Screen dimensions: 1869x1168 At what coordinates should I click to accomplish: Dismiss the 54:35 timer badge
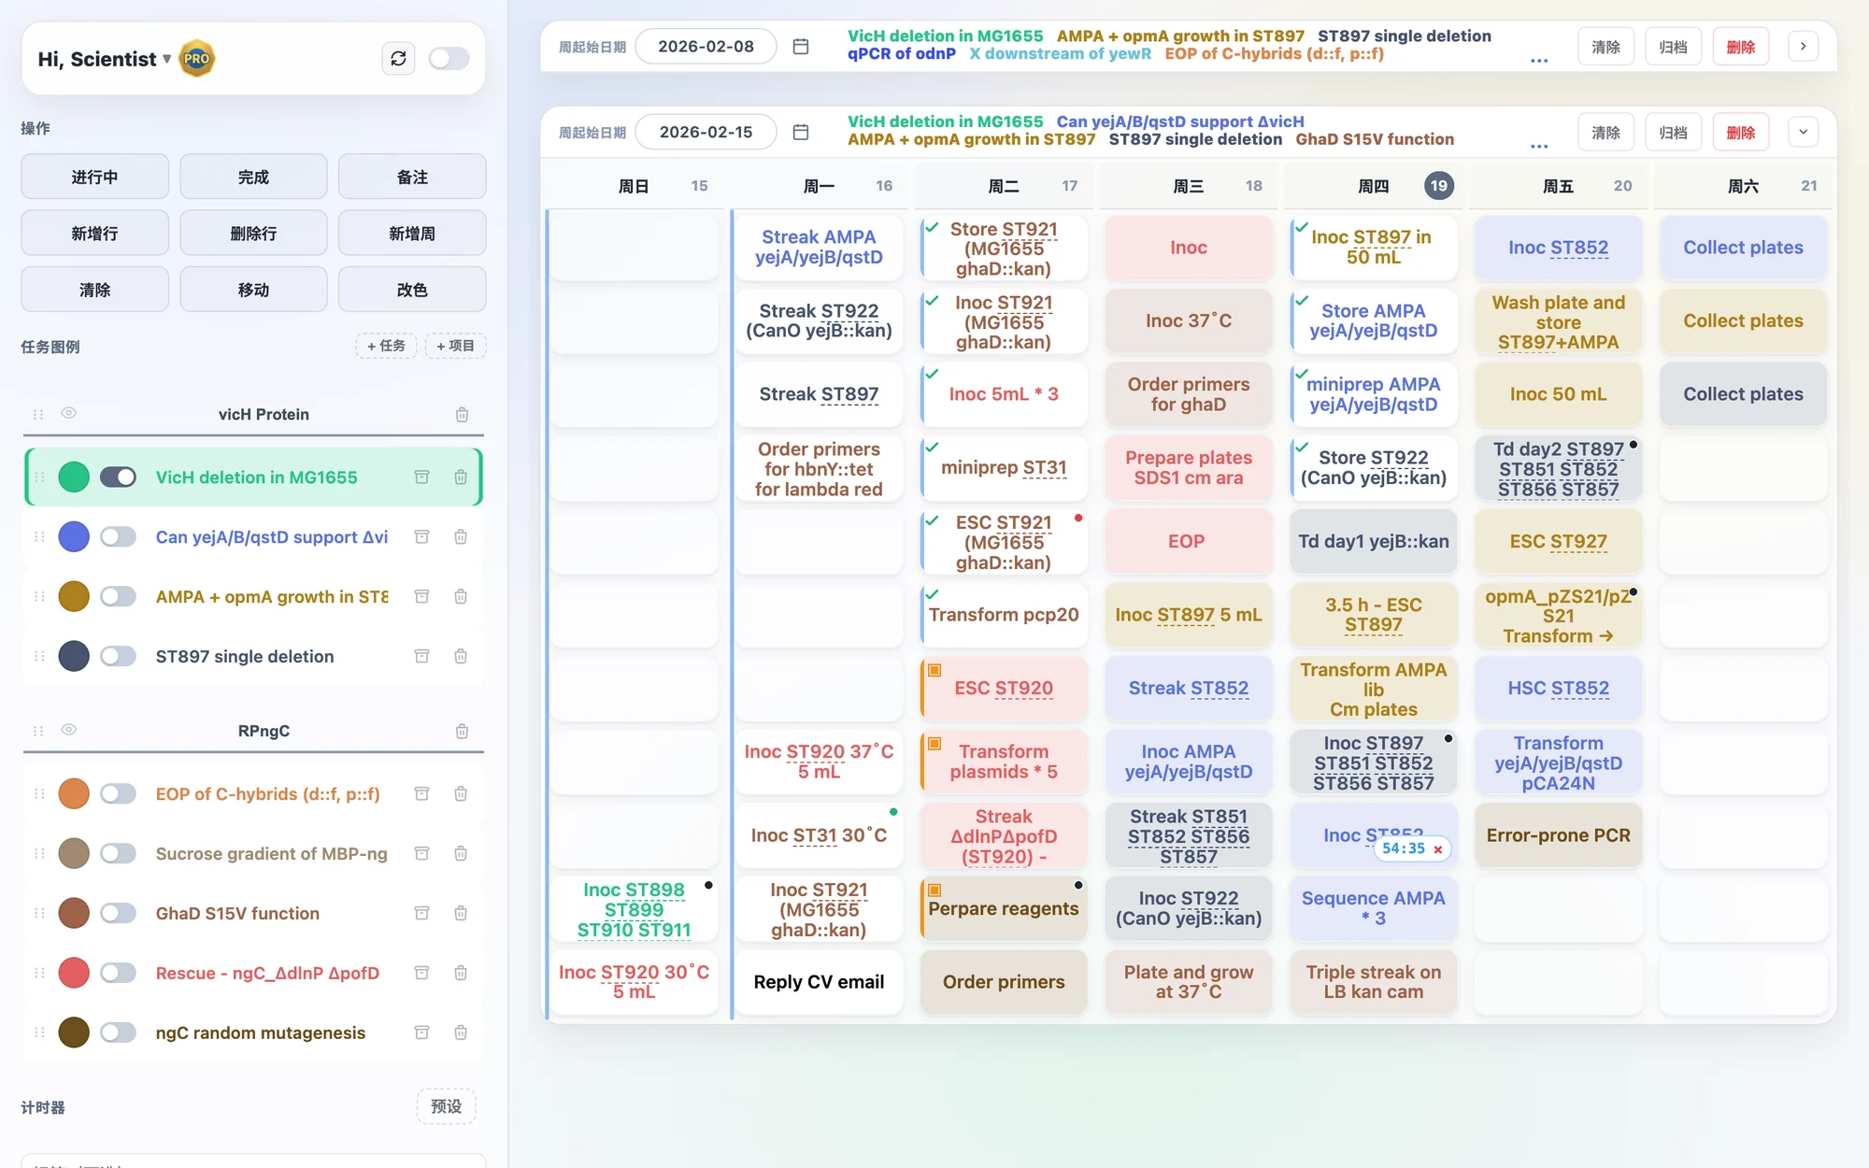[1438, 849]
